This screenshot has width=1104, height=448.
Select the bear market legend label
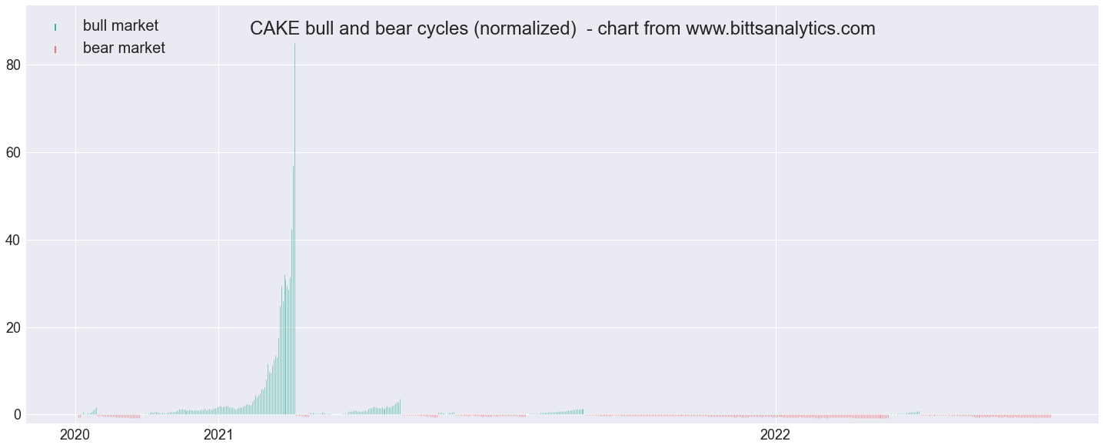pyautogui.click(x=124, y=48)
